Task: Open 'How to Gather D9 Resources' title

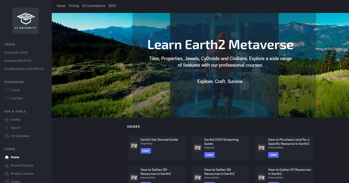Action: 156,172
